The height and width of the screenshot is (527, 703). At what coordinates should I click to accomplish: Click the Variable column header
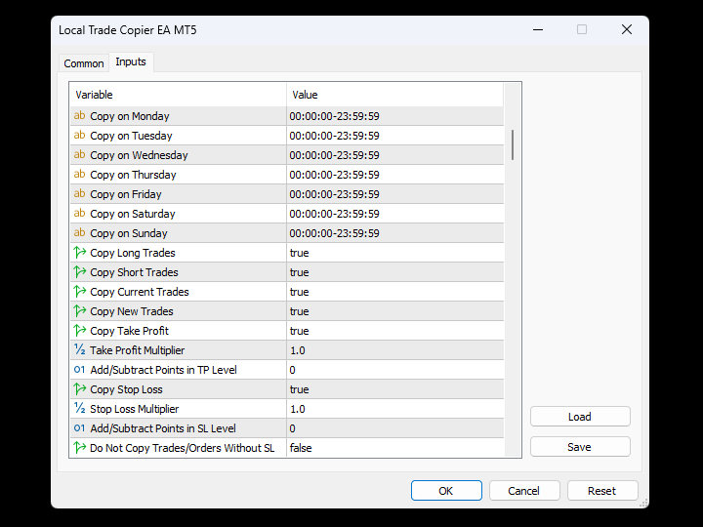click(x=178, y=95)
